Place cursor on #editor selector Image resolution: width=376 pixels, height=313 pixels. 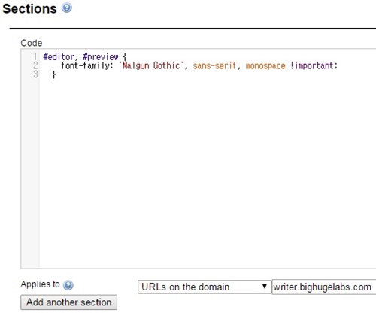click(59, 57)
